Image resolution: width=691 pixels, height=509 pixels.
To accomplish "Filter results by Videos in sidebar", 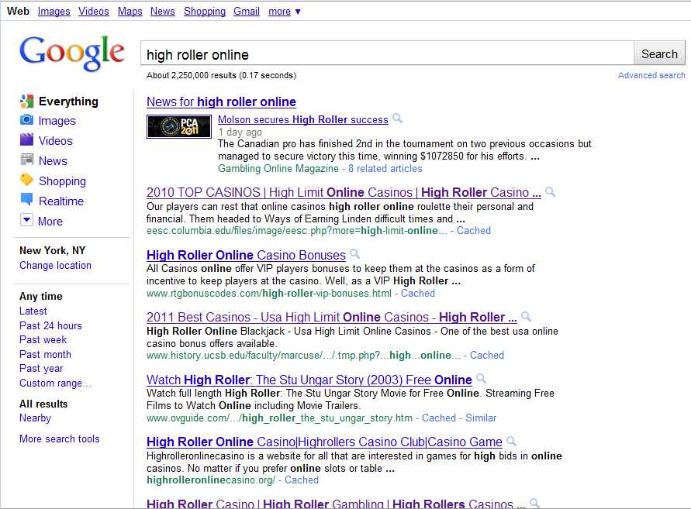I will (56, 141).
